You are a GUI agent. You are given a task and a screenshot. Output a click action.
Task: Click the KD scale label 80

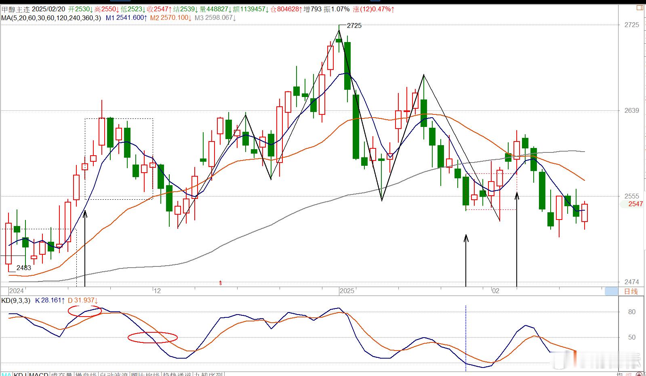632,312
